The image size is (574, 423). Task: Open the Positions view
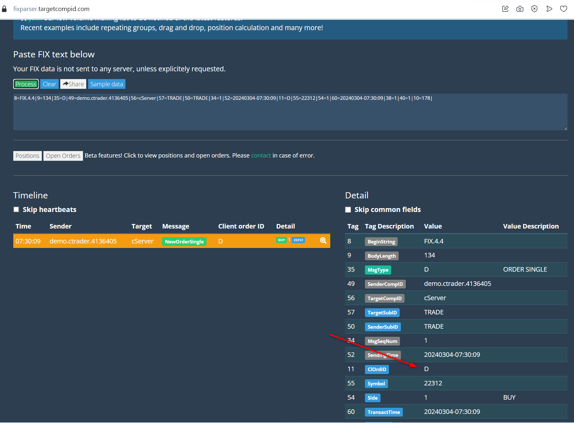[x=27, y=156]
